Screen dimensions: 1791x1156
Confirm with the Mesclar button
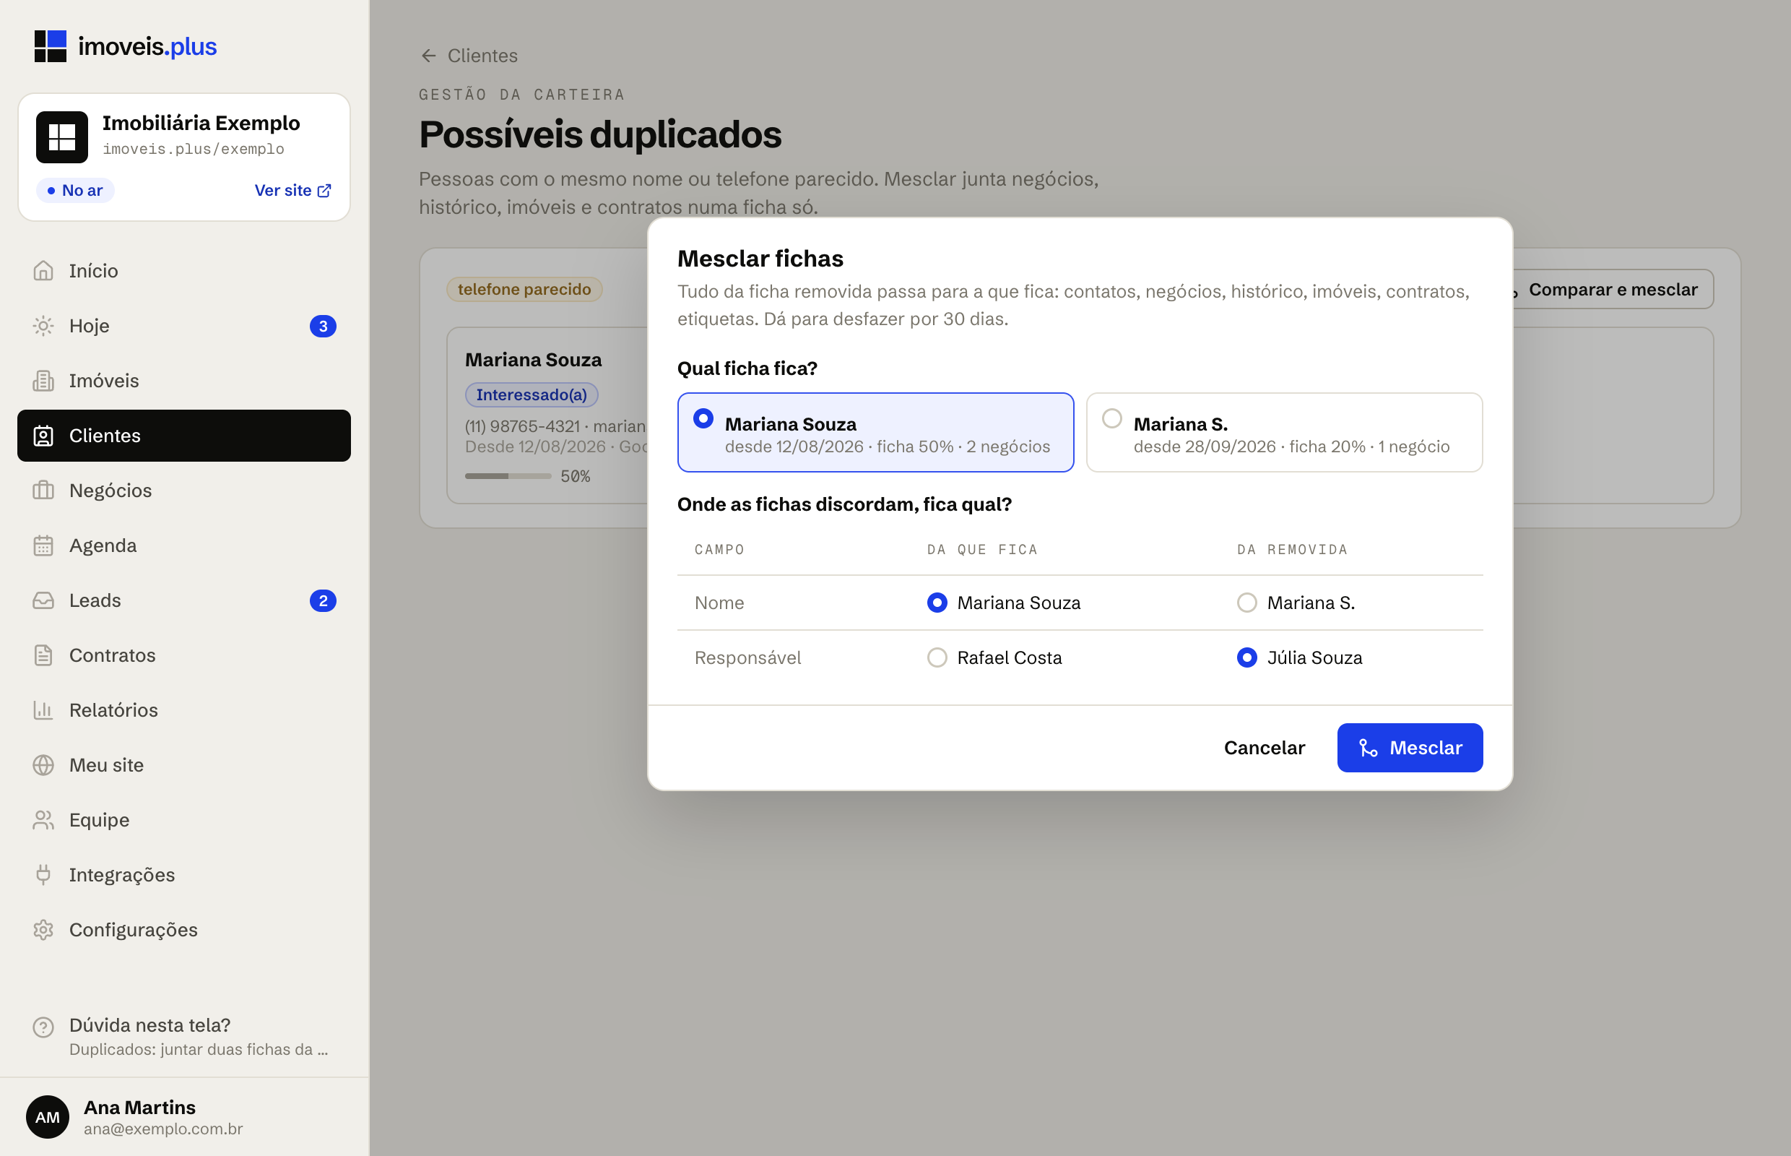[x=1410, y=748]
